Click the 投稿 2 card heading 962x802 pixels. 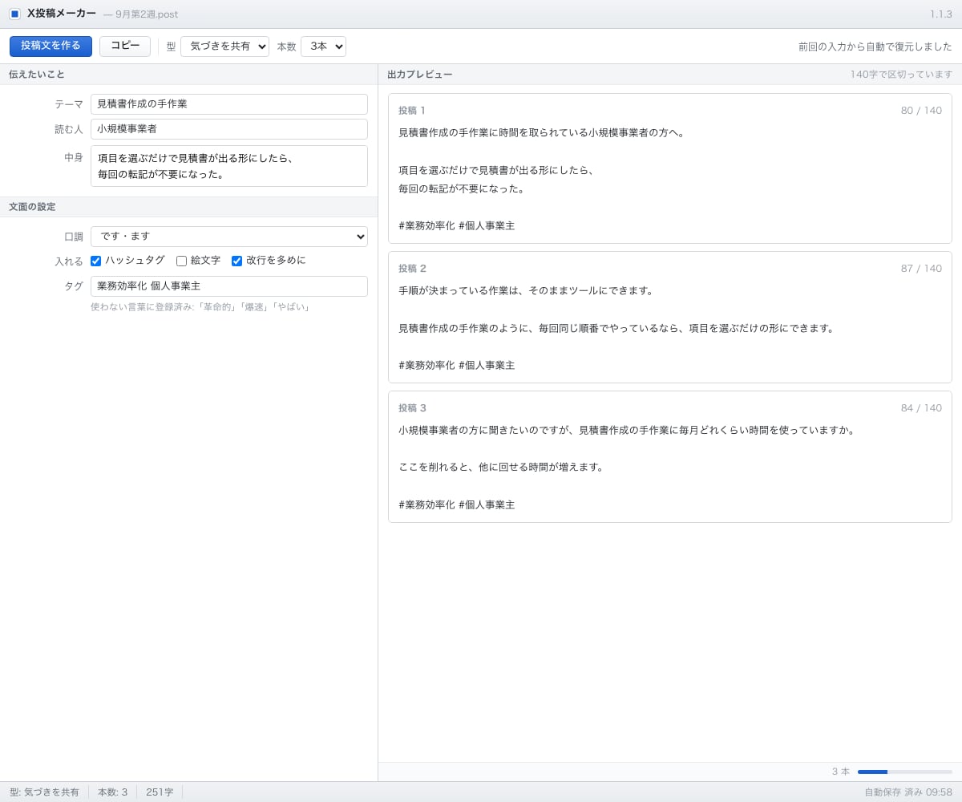[412, 269]
